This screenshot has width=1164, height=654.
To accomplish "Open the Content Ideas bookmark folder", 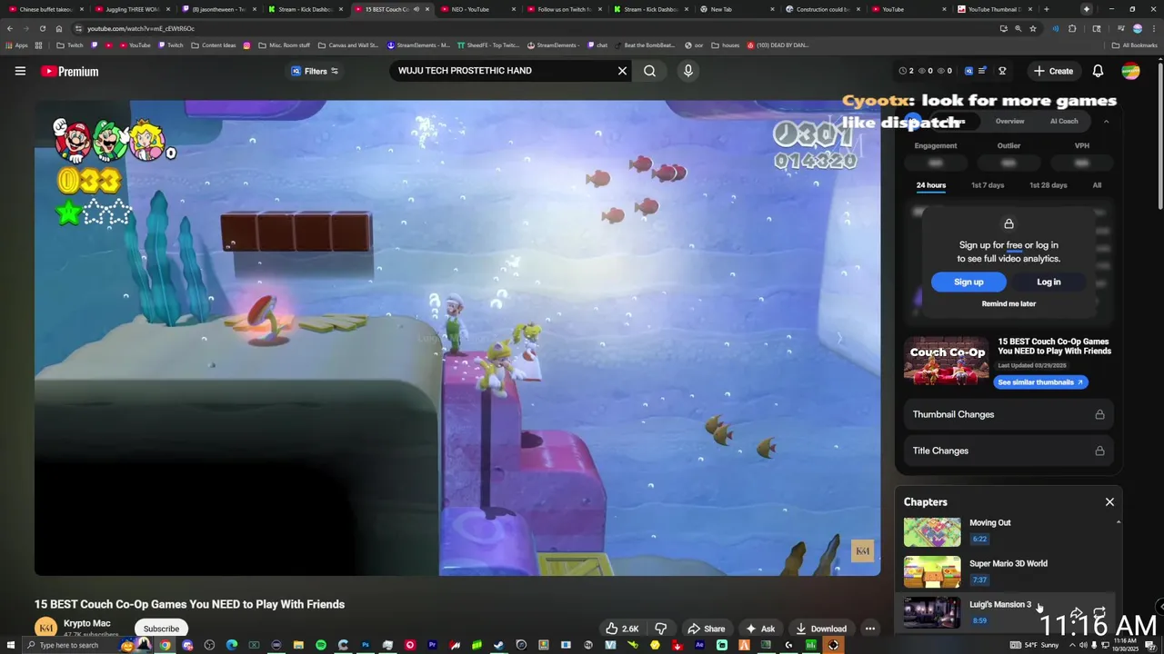I will point(213,45).
